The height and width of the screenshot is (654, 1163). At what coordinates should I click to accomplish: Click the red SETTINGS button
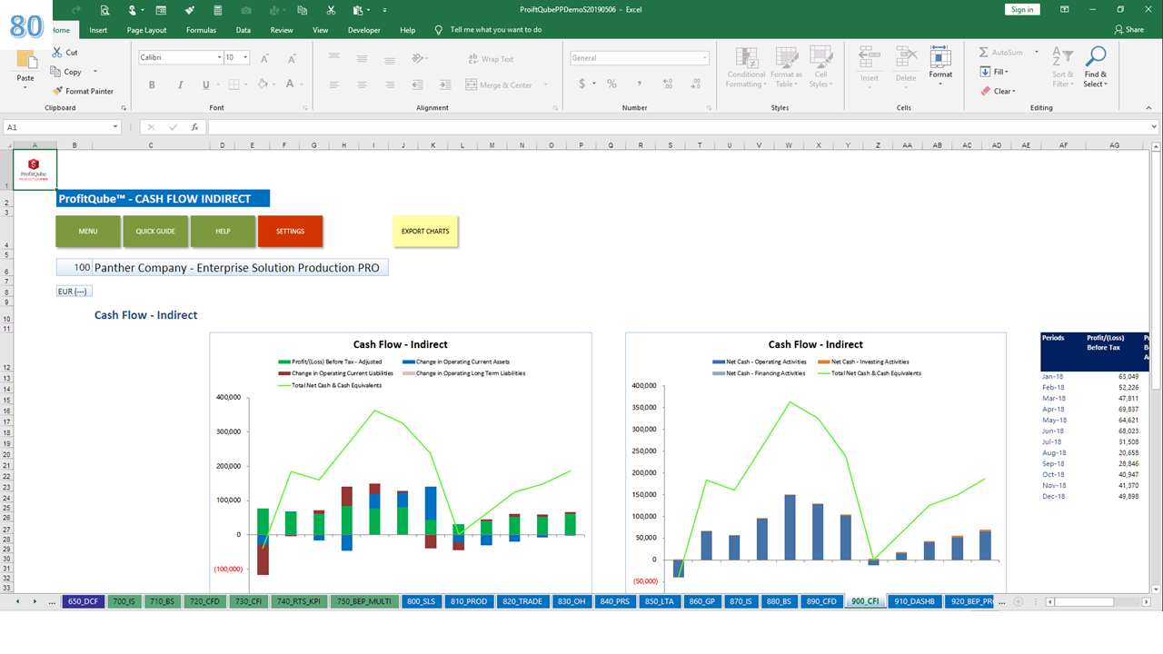coord(290,232)
